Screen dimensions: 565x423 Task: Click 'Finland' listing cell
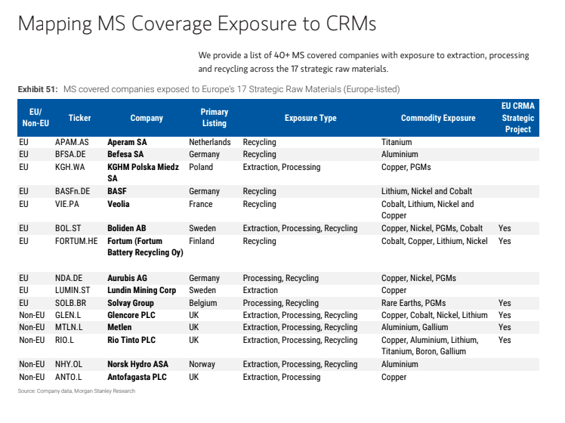tap(202, 242)
